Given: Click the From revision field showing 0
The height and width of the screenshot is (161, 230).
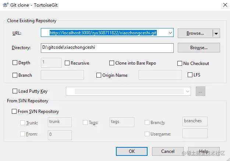Looking at the screenshot, I should click(x=60, y=135).
